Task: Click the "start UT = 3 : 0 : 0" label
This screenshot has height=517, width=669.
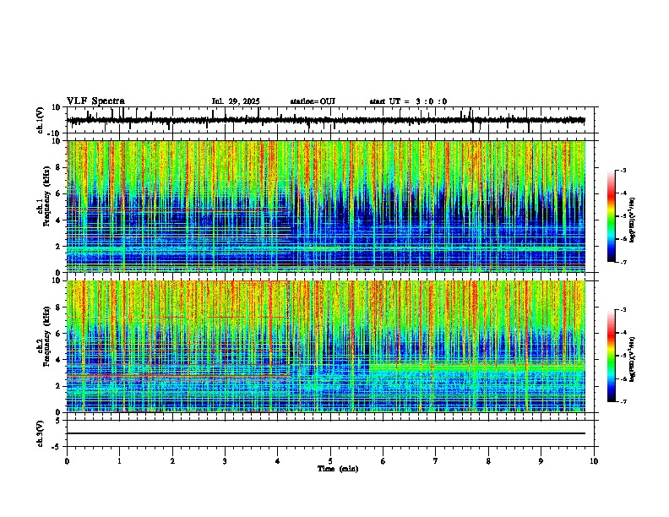Action: [x=408, y=101]
